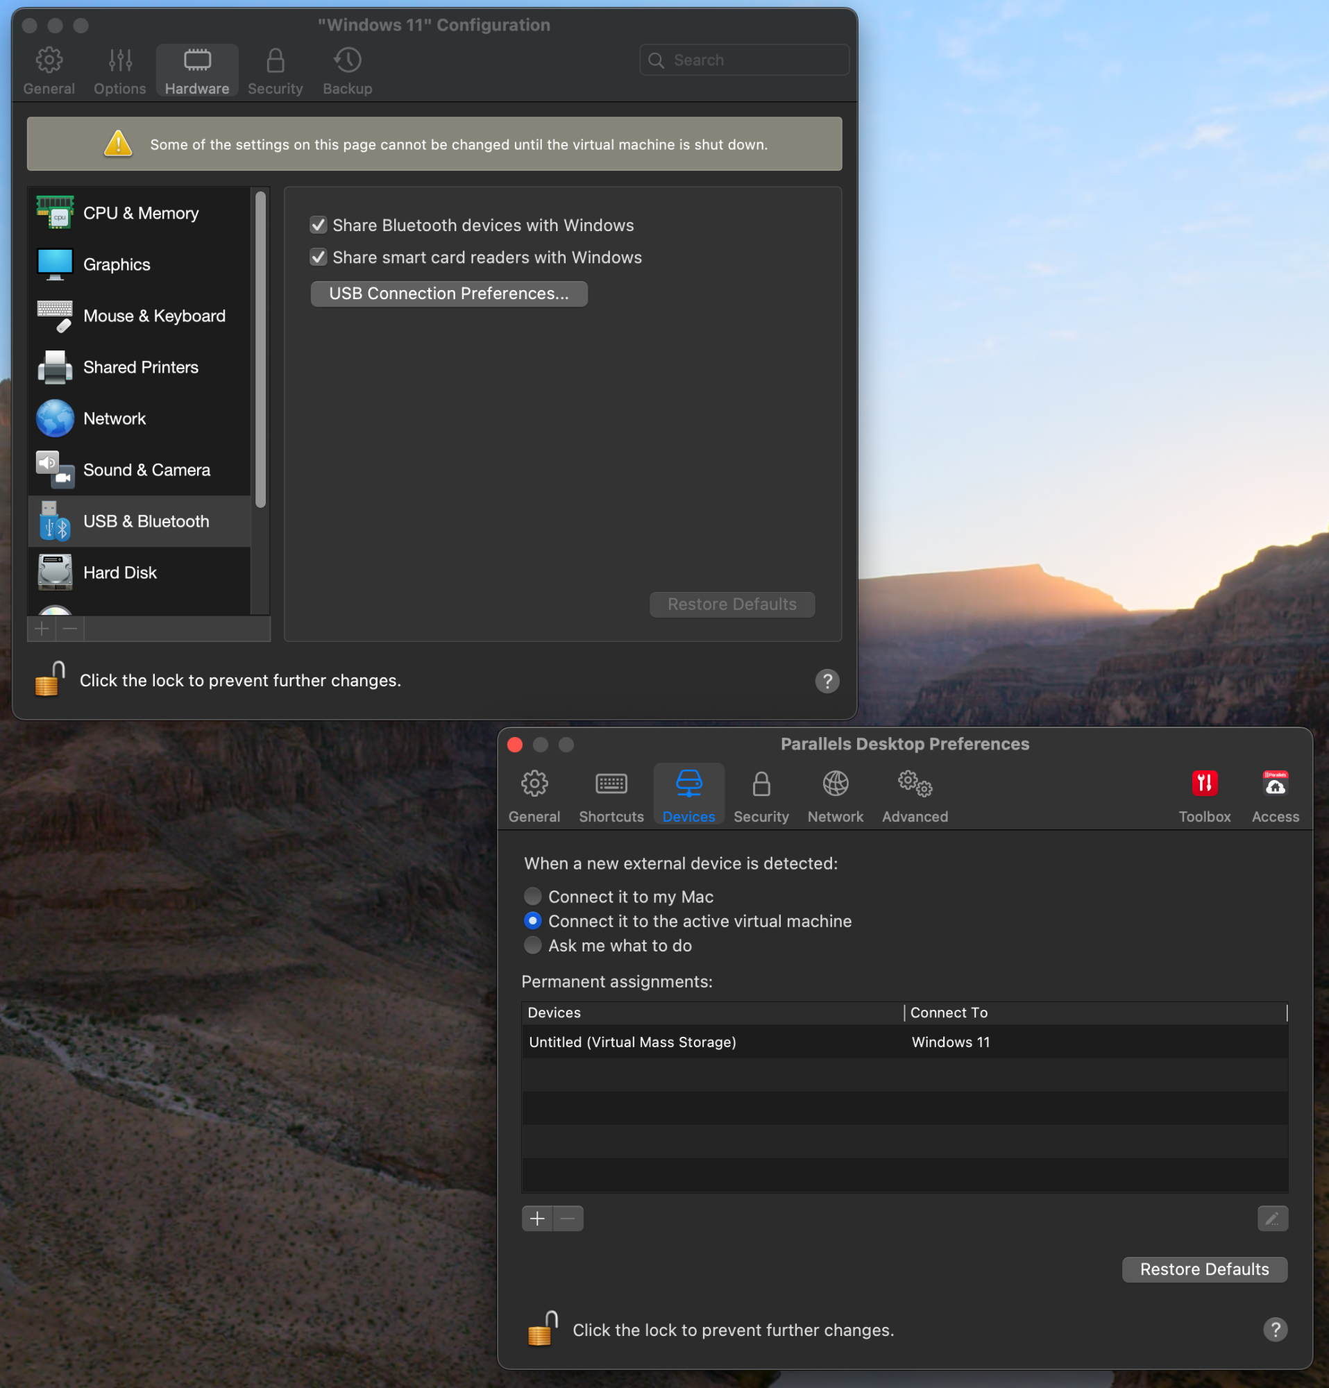Select Sound & Camera in hardware list
This screenshot has width=1329, height=1388.
tap(139, 470)
